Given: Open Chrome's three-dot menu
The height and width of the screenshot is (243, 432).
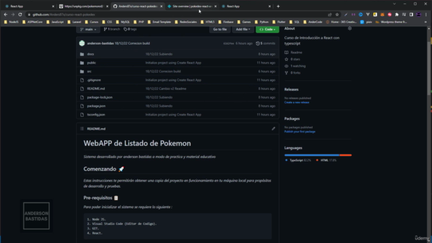Looking at the screenshot, I should pyautogui.click(x=426, y=15).
